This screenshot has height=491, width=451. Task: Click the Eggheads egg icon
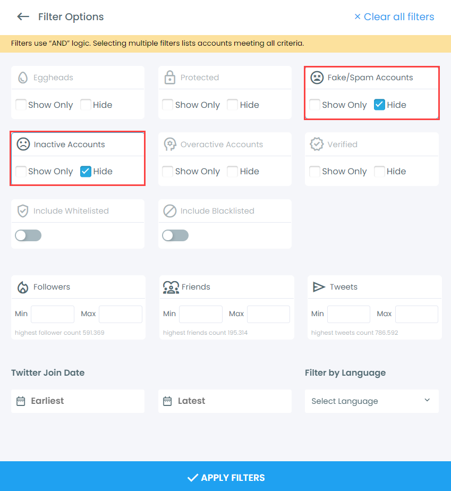(x=22, y=77)
